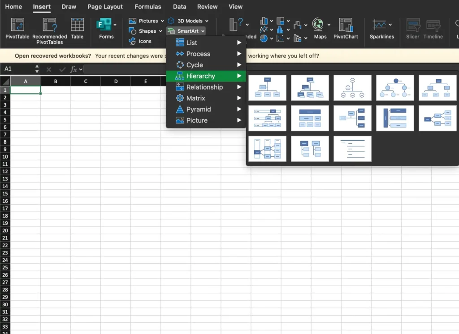Insert a waterfall chart icon
Image resolution: width=459 pixels, height=334 pixels.
(x=298, y=25)
